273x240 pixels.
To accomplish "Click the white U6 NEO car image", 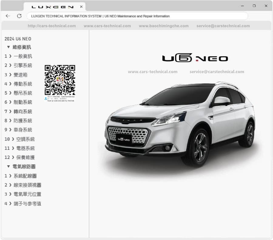I will pos(180,125).
